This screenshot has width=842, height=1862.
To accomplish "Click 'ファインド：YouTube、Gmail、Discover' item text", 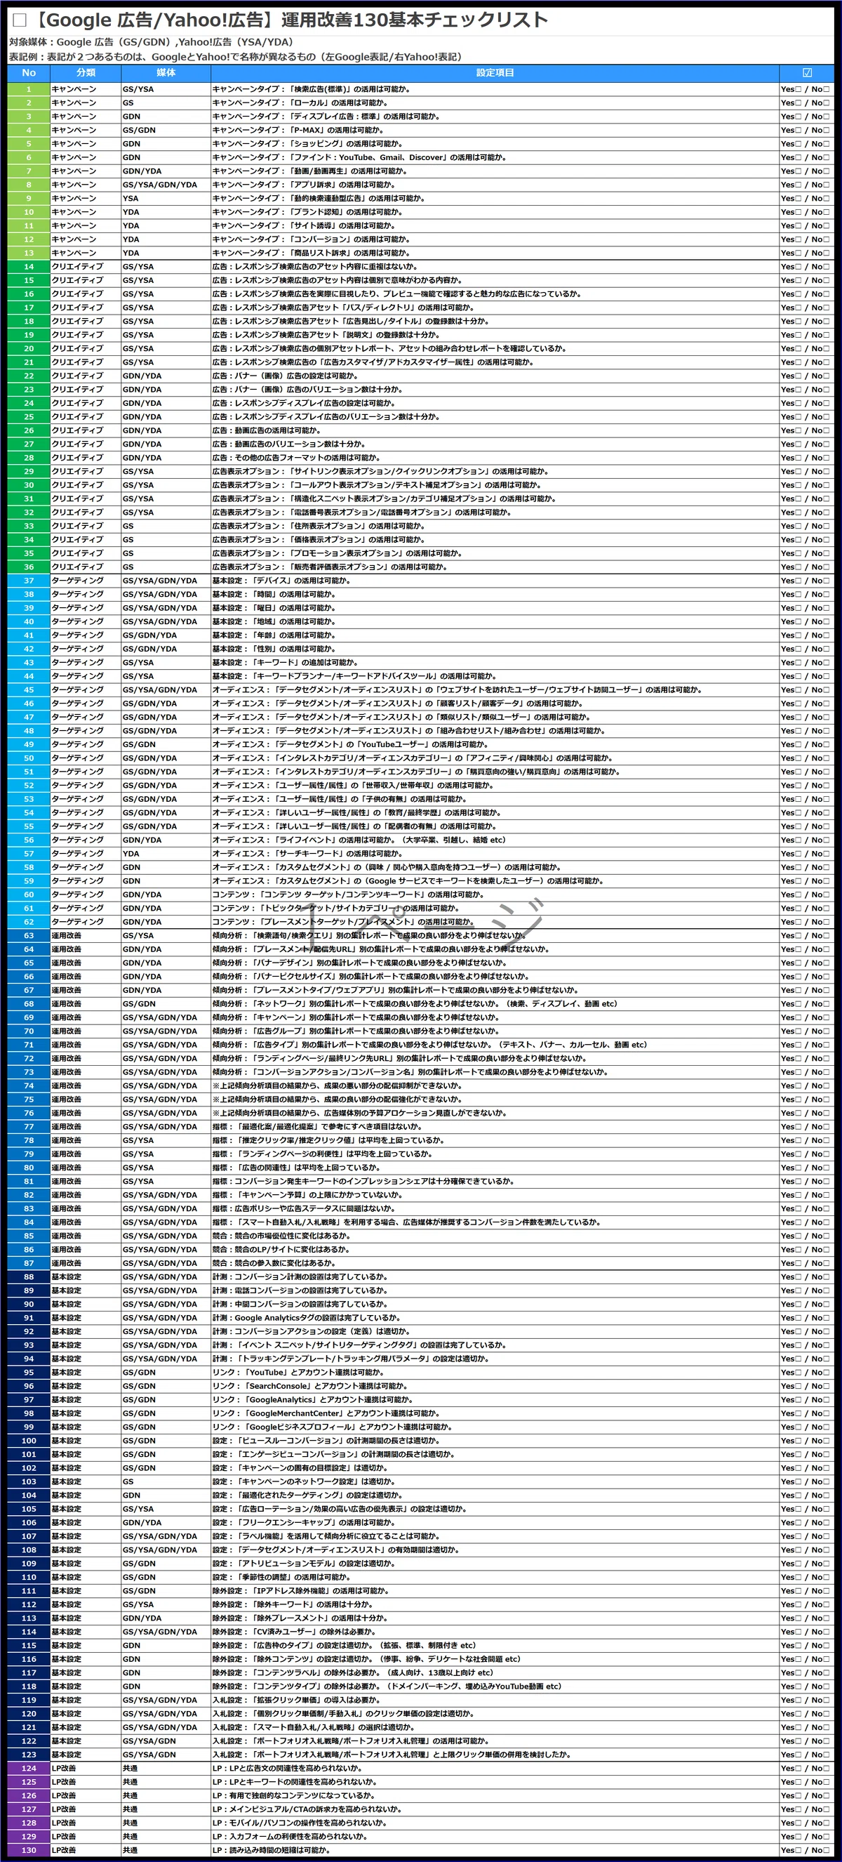I will (x=360, y=157).
